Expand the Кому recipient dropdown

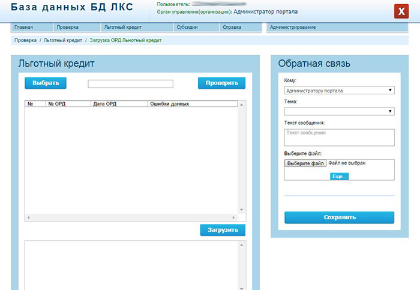[x=339, y=91]
